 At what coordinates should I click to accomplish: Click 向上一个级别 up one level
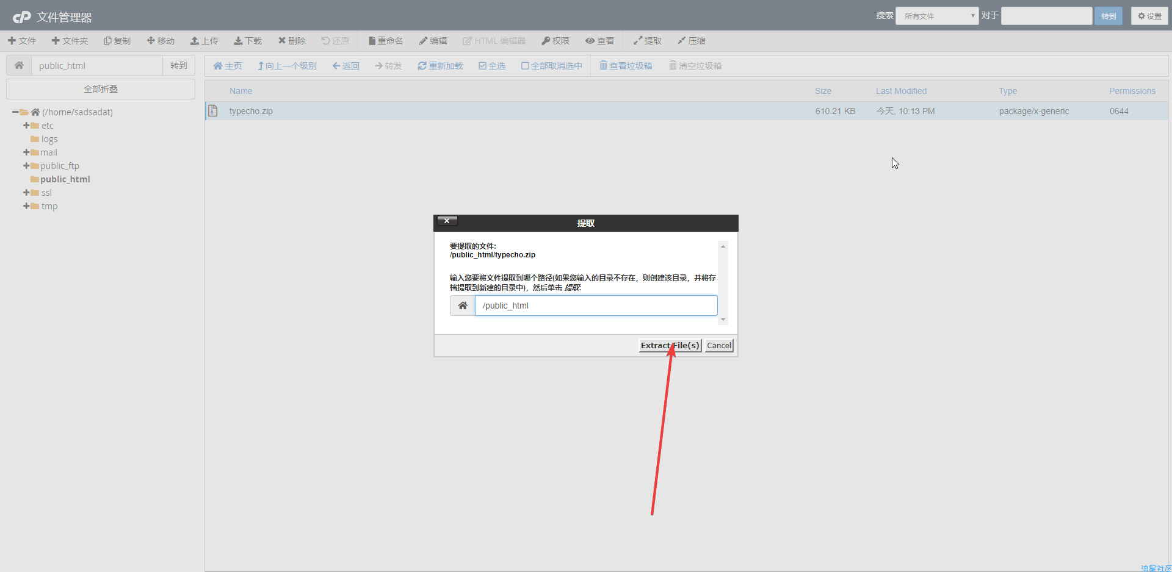click(x=287, y=66)
